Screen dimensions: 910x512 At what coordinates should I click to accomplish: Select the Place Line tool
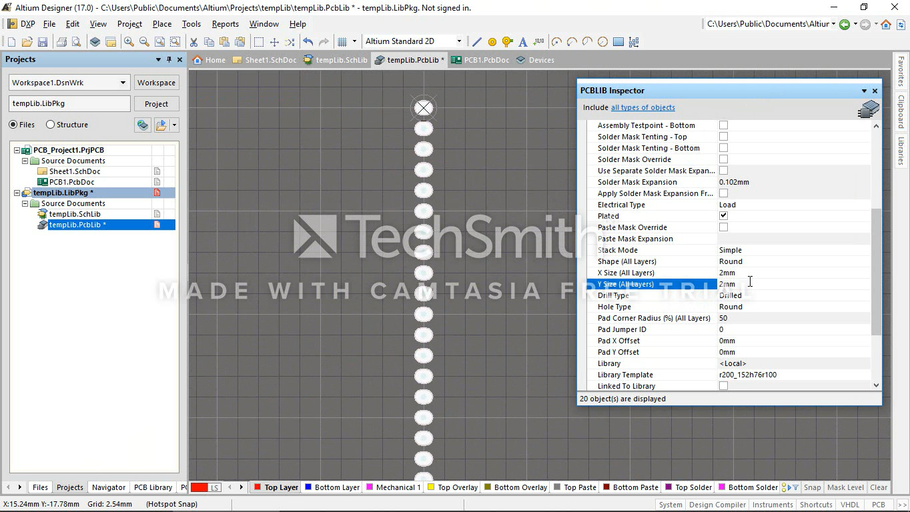(x=477, y=42)
